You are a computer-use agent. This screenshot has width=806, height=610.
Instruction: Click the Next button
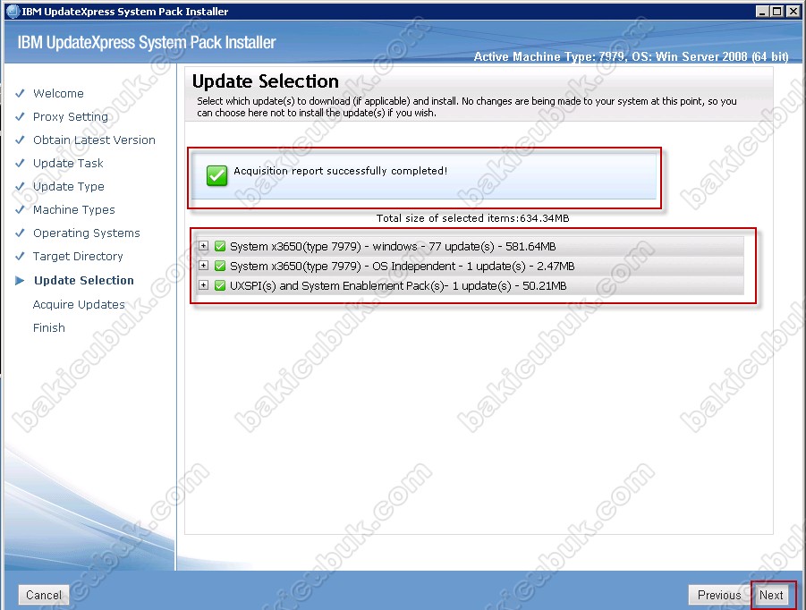(771, 595)
